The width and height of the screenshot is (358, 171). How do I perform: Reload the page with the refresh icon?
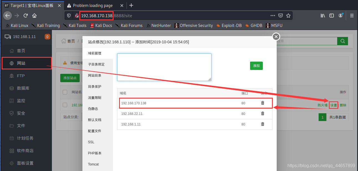[x=26, y=16]
